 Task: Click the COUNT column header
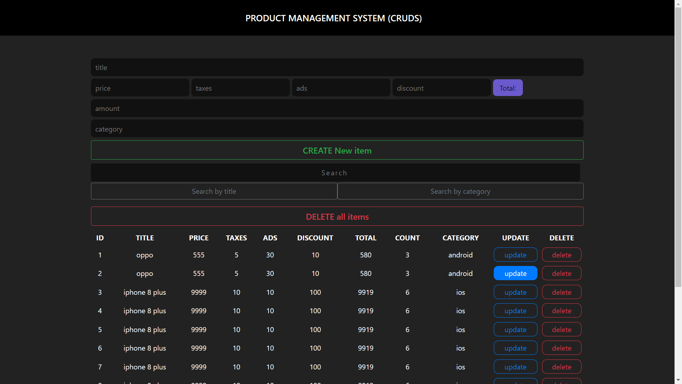click(x=407, y=238)
